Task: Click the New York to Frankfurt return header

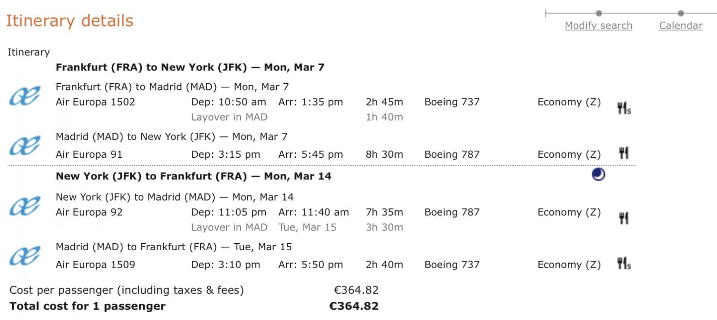Action: click(x=193, y=176)
